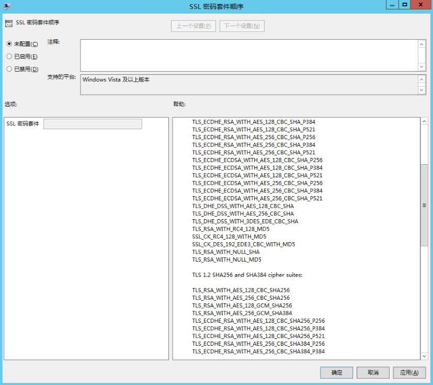433x385 pixels.
Task: Click up arrow in 支持的平台 box scrollbar
Action: [x=422, y=80]
